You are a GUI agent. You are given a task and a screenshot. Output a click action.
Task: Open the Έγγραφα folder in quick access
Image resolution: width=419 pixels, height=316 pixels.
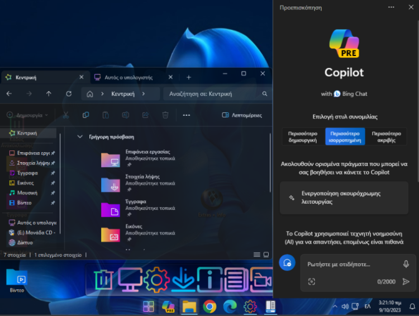139,208
